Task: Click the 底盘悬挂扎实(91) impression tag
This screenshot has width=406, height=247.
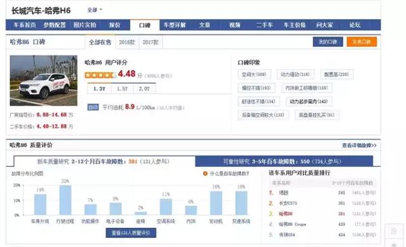Action: [317, 115]
